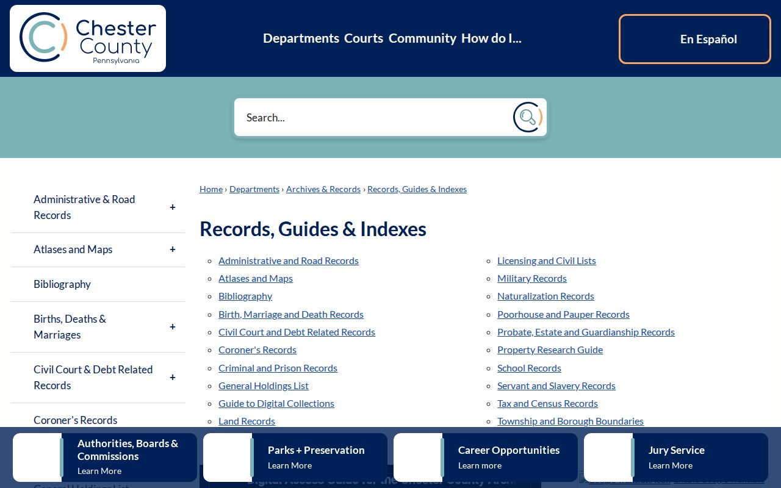Open Bibliography link in main list

(x=245, y=296)
